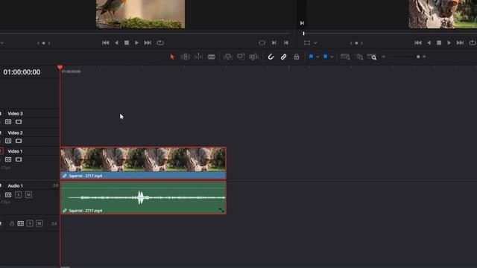
Task: Select the Video 1 track header label
Action: pyautogui.click(x=15, y=151)
